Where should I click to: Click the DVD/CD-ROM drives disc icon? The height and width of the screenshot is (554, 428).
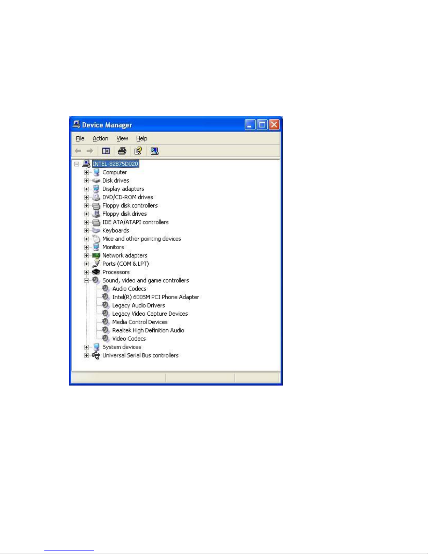96,197
